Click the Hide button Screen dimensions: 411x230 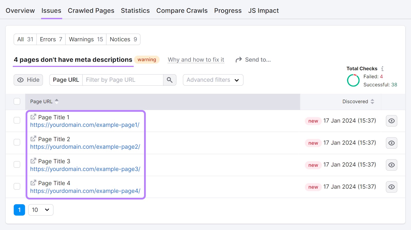point(28,80)
